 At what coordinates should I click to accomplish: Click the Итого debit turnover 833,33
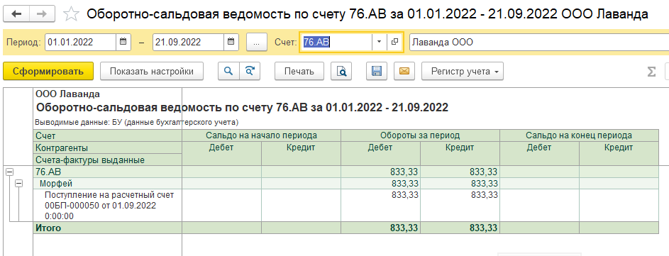(x=380, y=228)
